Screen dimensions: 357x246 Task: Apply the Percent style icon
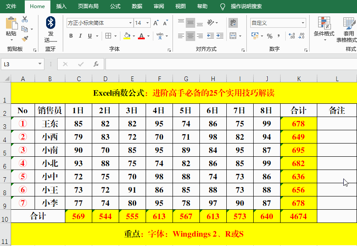[269, 36]
